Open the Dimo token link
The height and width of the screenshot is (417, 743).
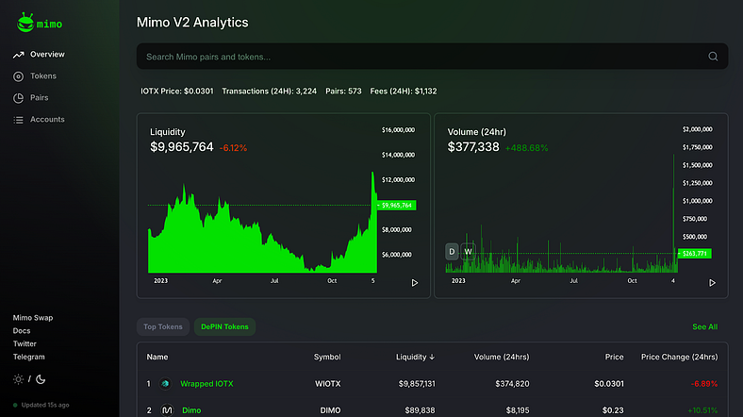[x=191, y=410]
